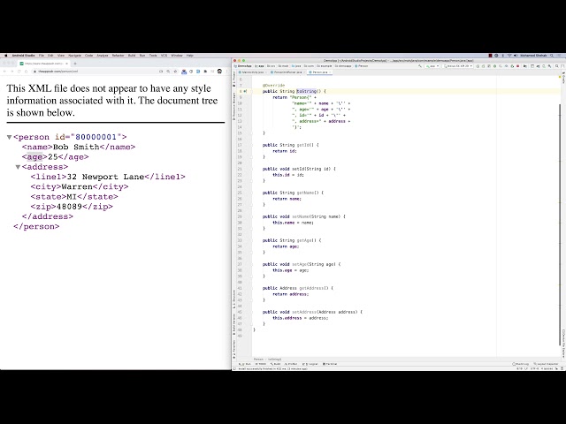This screenshot has height=424, width=566.
Task: Click the browser forward arrow
Action: pyautogui.click(x=11, y=72)
